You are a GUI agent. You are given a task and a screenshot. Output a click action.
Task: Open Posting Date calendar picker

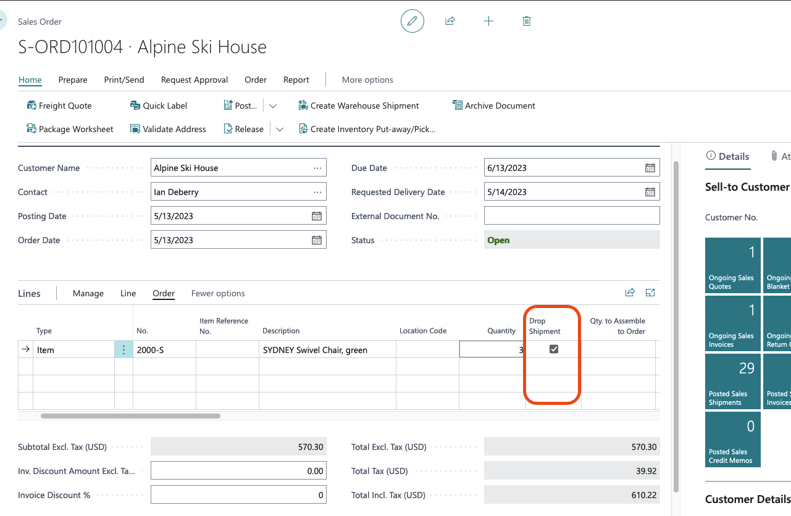point(317,216)
